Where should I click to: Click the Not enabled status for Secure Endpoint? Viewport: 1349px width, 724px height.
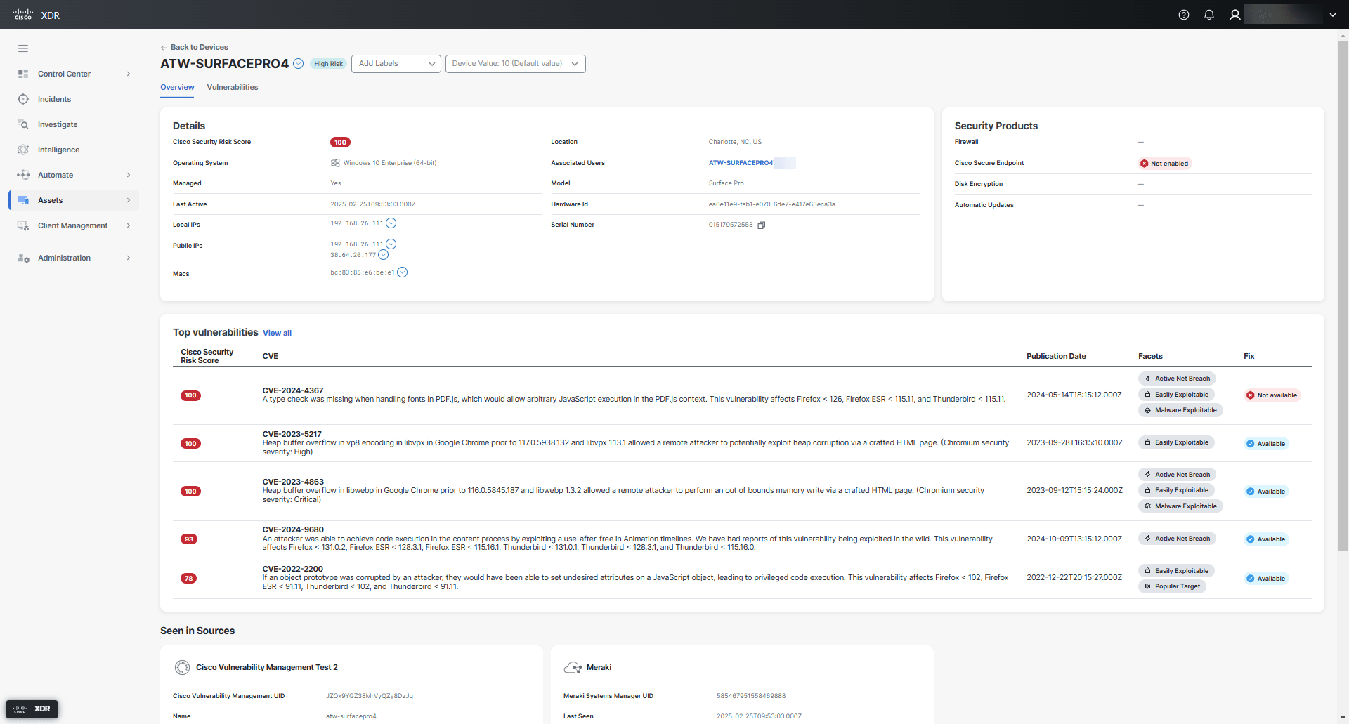click(1165, 164)
